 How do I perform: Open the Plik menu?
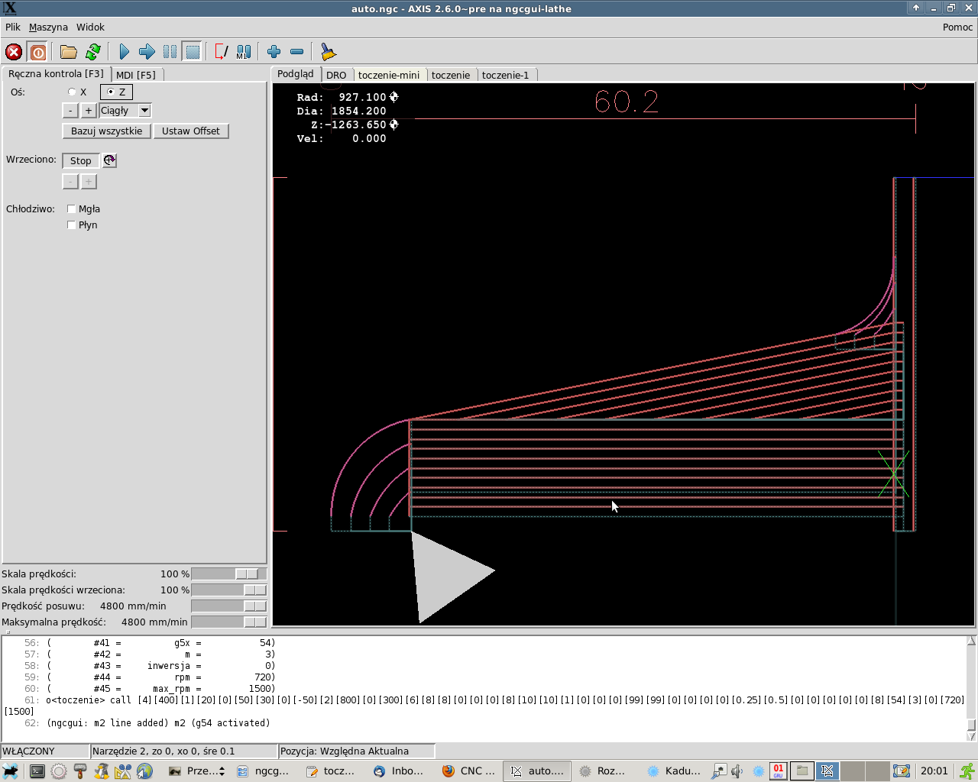tap(13, 27)
